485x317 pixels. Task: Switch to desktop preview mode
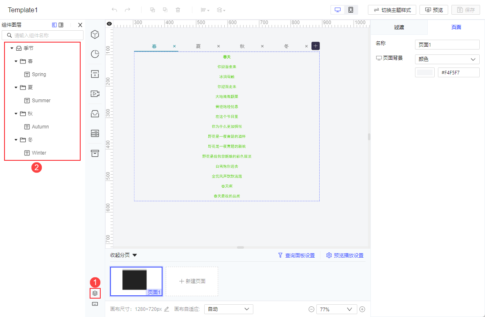(x=338, y=9)
